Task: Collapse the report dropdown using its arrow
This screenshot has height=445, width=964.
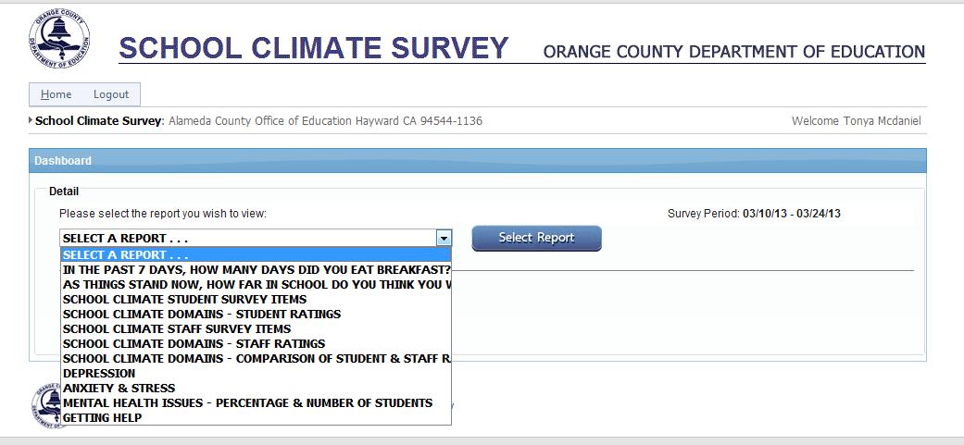Action: tap(444, 238)
